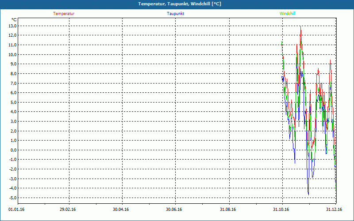Click the 11,0 y-axis value
Screen dimensions: 354x221
[13, 45]
